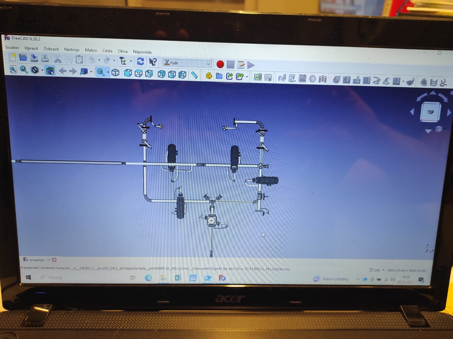This screenshot has width=453, height=339.
Task: Click the TOP face of navigation cube
Action: pyautogui.click(x=430, y=112)
